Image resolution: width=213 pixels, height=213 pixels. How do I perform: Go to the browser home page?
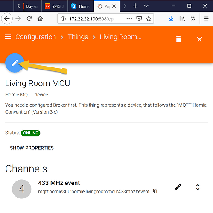(40, 19)
